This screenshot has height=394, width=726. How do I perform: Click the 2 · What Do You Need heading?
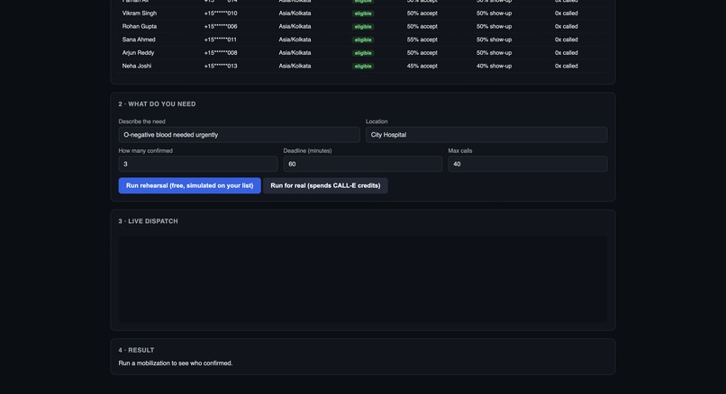coord(157,104)
